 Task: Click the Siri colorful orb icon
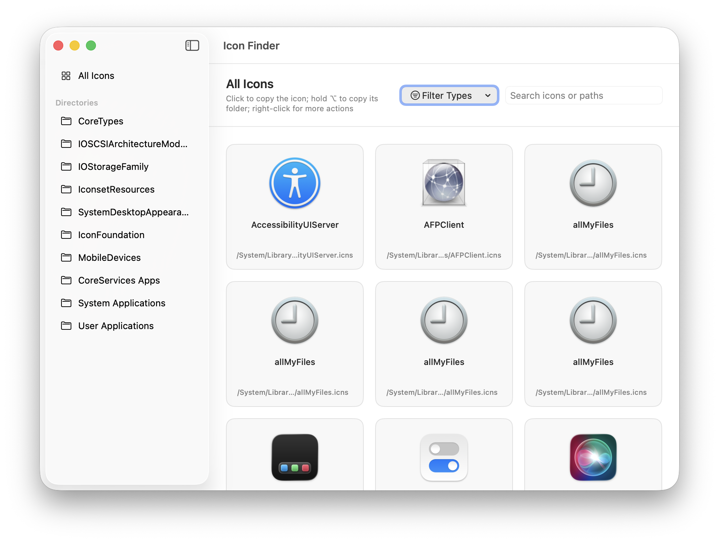(593, 457)
